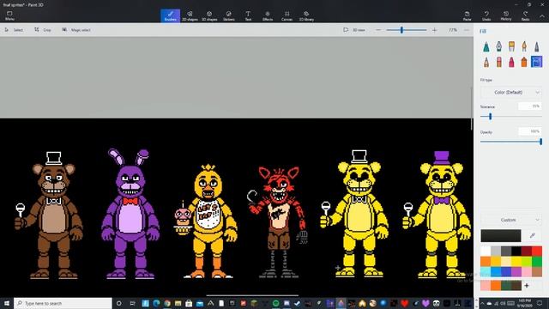549x309 pixels.
Task: Show hidden system tray icons
Action: (482, 303)
